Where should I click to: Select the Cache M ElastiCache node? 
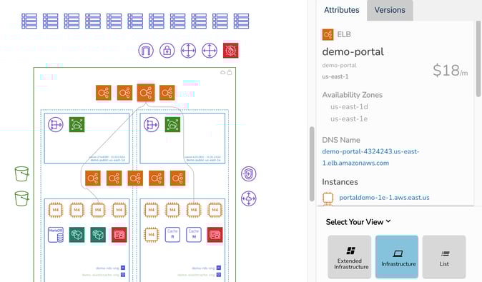(194, 235)
